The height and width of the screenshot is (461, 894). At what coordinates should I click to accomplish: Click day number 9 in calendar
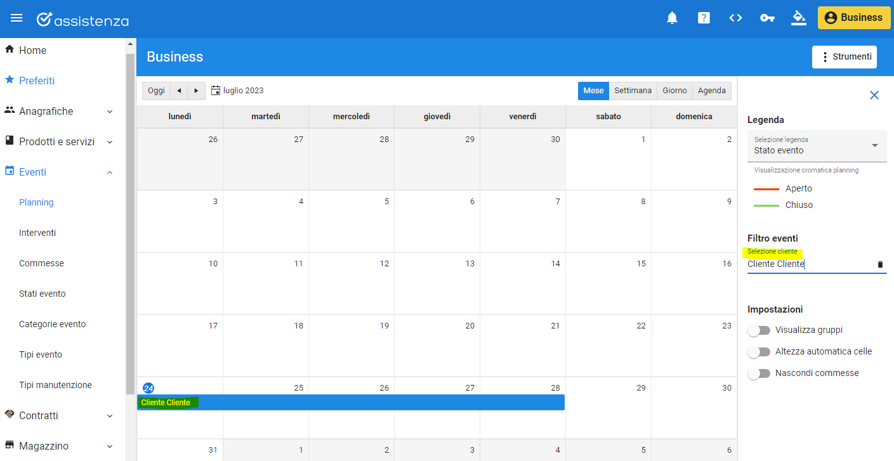click(x=729, y=202)
